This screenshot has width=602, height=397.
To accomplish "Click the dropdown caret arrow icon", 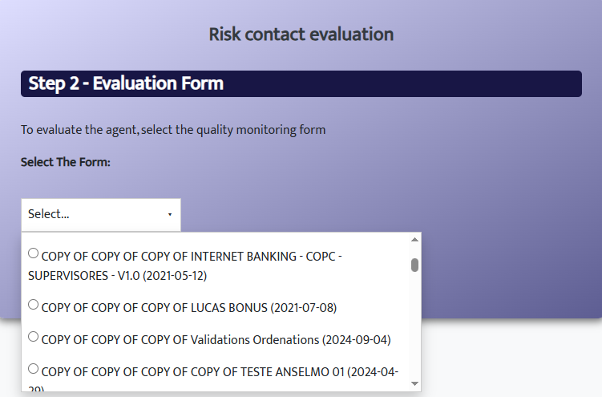I will pos(169,215).
